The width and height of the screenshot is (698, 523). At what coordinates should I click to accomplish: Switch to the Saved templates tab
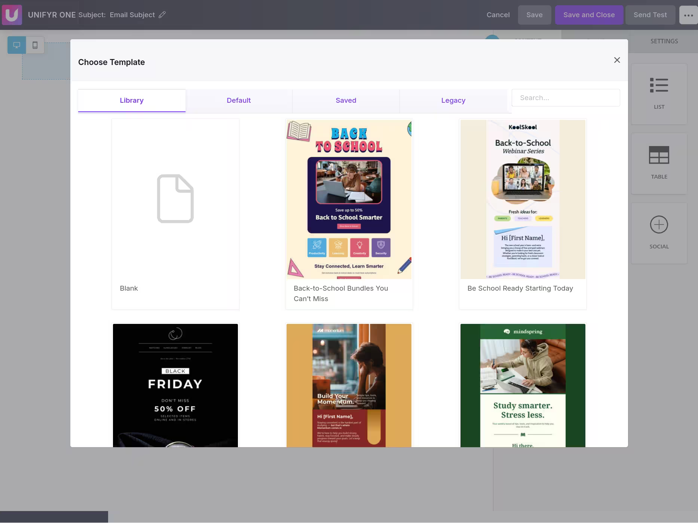click(346, 100)
